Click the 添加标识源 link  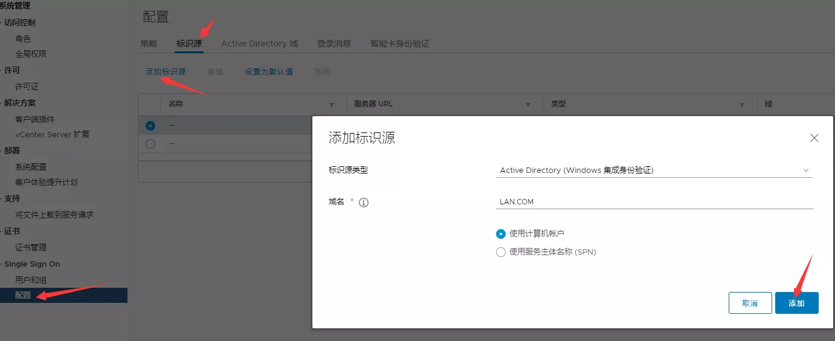click(x=166, y=71)
